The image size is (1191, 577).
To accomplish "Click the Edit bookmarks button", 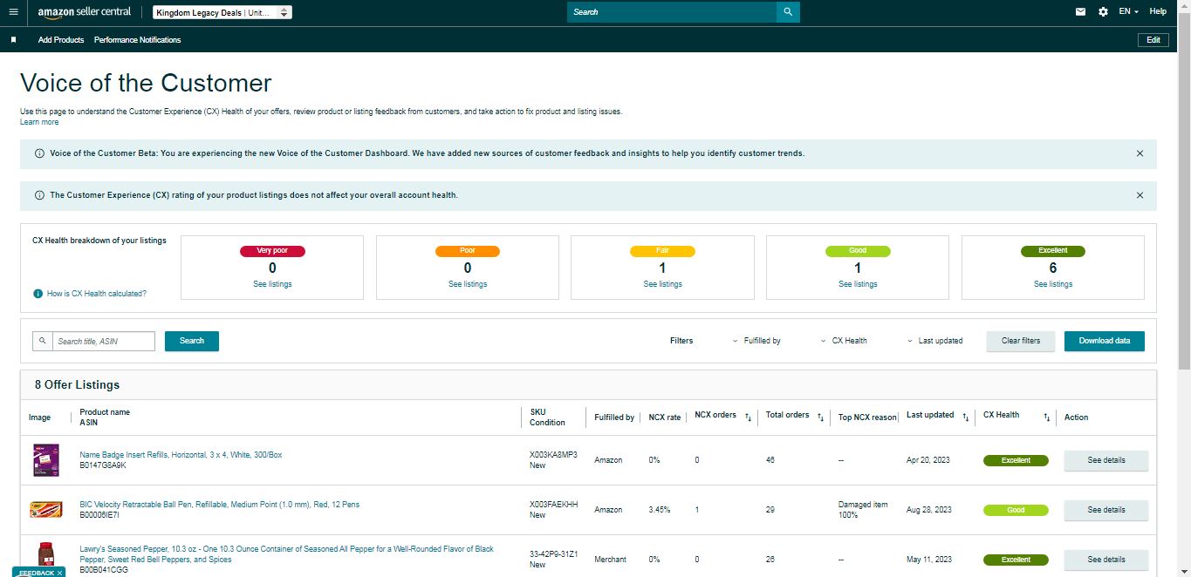I will [x=1153, y=40].
